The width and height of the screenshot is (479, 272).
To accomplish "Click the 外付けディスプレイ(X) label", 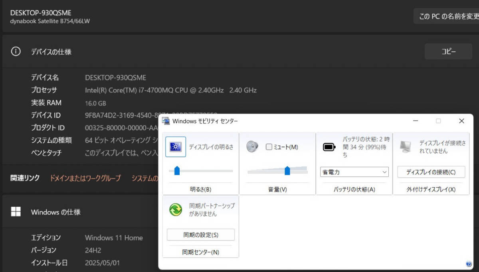I will pyautogui.click(x=431, y=190).
